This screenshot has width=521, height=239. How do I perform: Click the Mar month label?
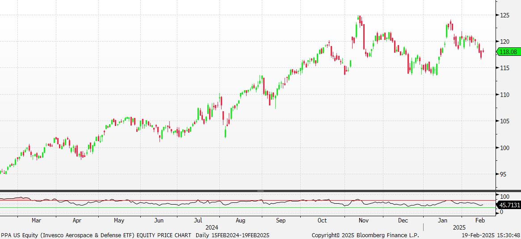click(x=36, y=220)
